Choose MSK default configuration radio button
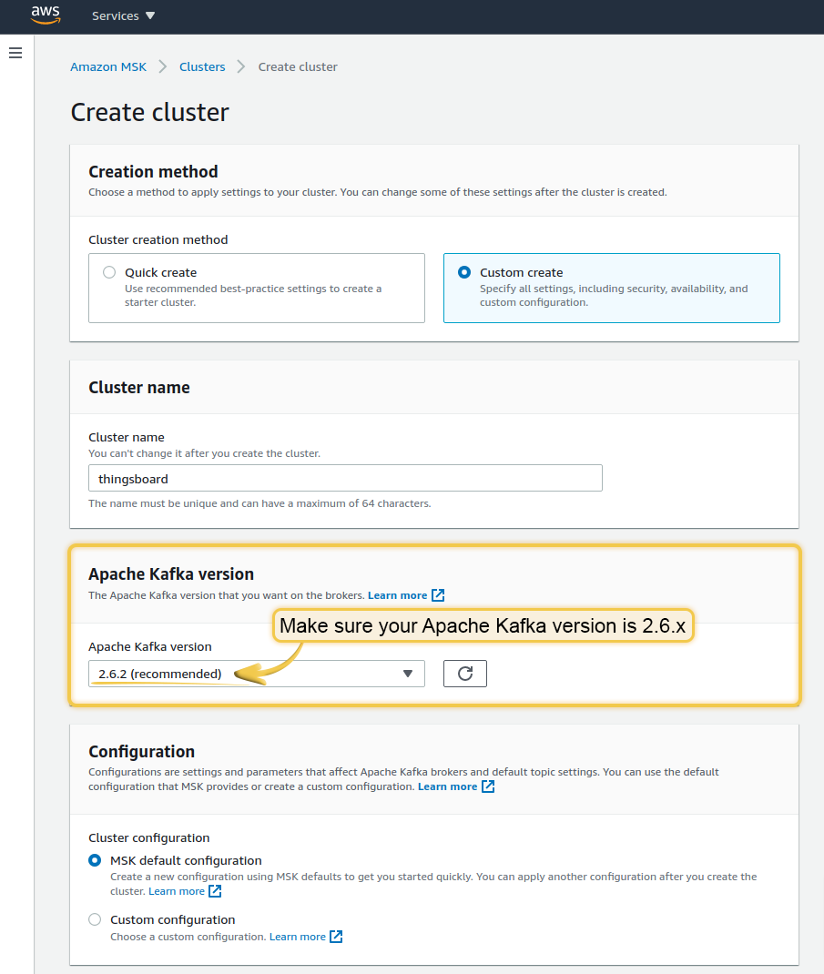This screenshot has width=824, height=974. pos(95,860)
